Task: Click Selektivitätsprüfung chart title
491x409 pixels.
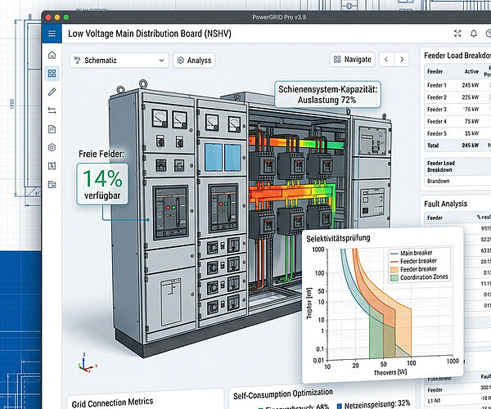Action: 338,238
